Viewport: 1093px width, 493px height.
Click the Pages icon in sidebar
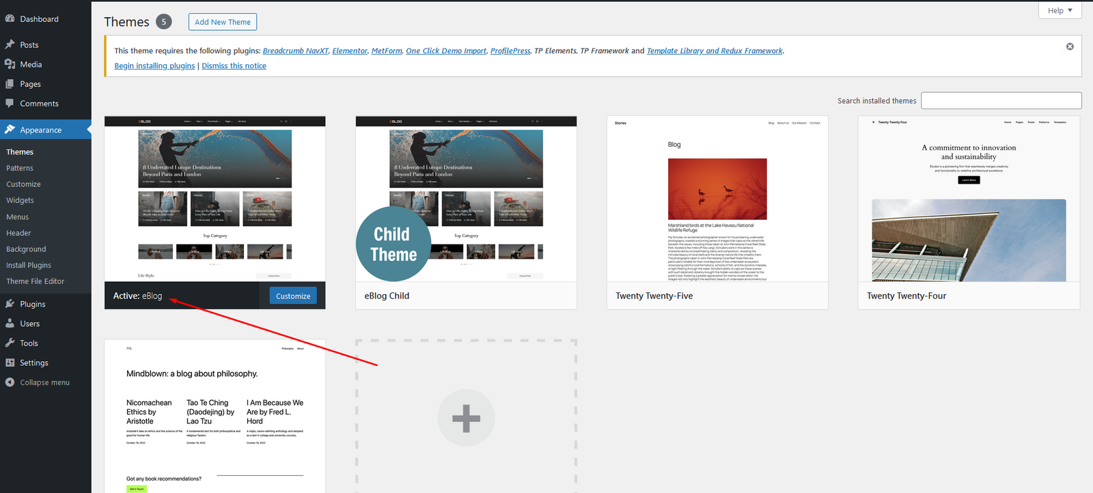[10, 84]
